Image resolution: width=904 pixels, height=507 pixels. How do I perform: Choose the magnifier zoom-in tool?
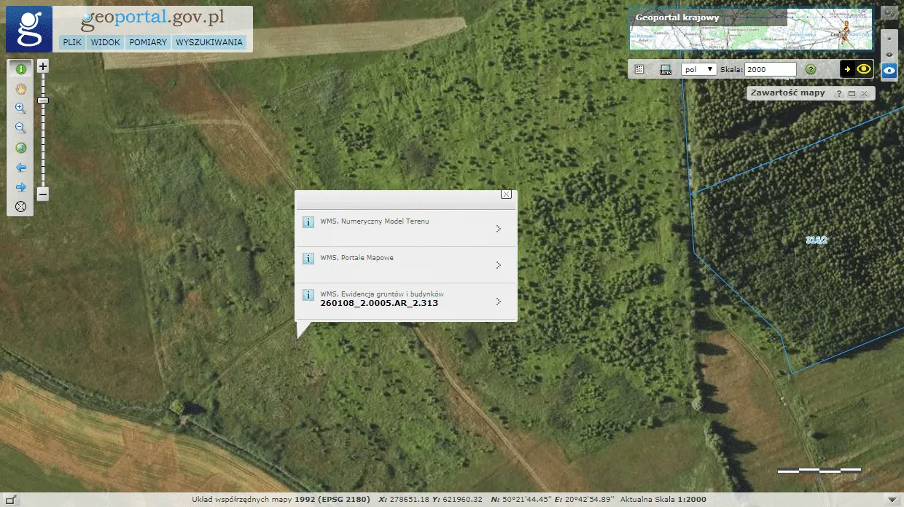click(x=21, y=109)
